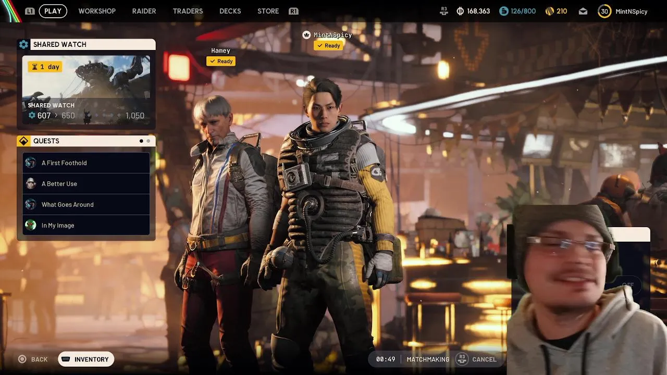Open the MintNSpicy profile name in top bar
The image size is (667, 375).
631,11
